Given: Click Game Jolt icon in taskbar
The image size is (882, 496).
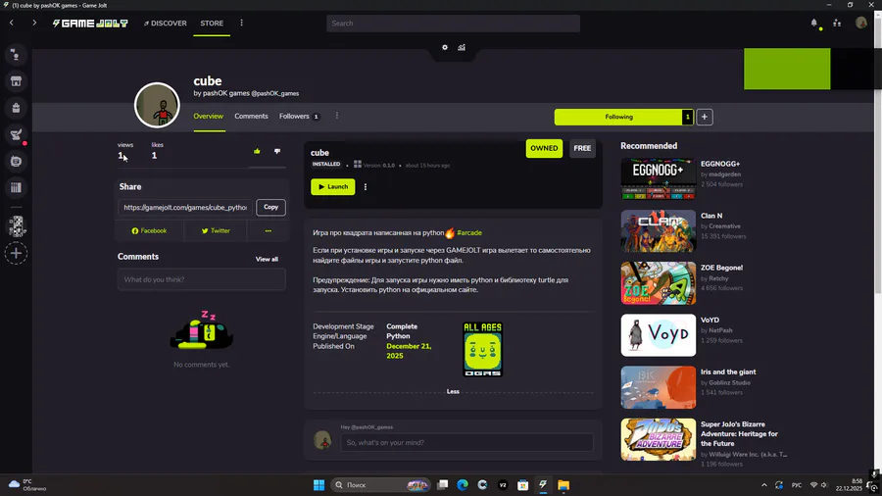Looking at the screenshot, I should 543,485.
